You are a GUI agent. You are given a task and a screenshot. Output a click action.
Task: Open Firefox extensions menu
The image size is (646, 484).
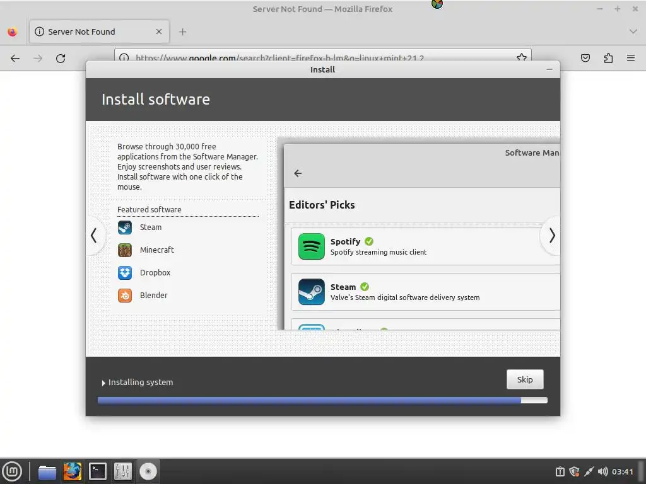(x=608, y=58)
